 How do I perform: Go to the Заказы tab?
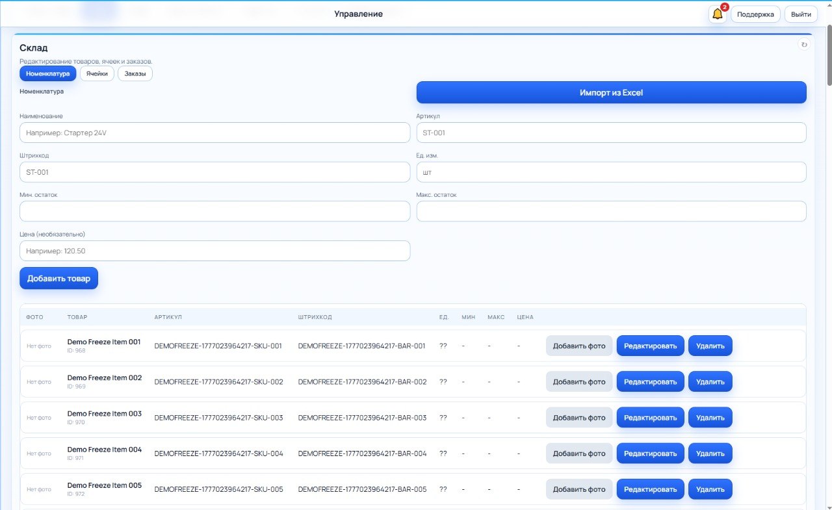[x=135, y=73]
